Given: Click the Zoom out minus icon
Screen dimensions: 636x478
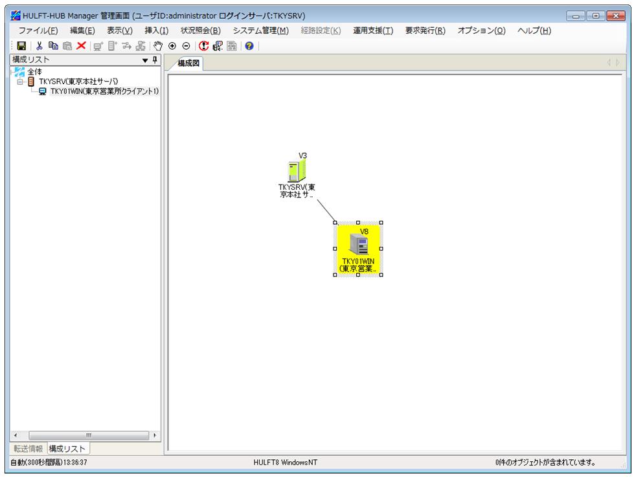Looking at the screenshot, I should tap(186, 46).
